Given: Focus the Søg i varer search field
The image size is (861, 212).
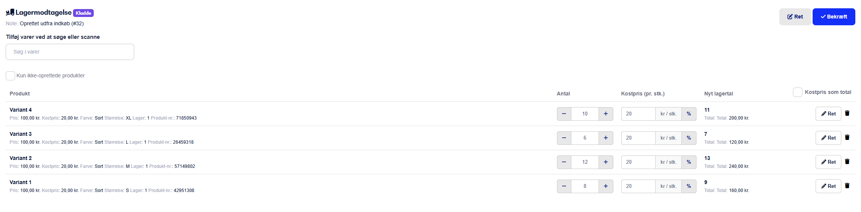Looking at the screenshot, I should click(70, 52).
